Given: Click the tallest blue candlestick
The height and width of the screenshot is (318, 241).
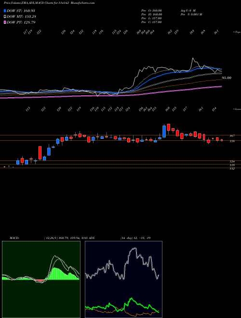Looking at the screenshot, I should (164, 132).
